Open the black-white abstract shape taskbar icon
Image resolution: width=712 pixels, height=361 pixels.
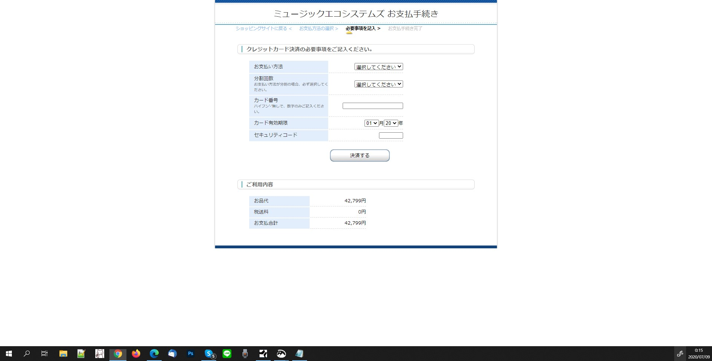263,354
